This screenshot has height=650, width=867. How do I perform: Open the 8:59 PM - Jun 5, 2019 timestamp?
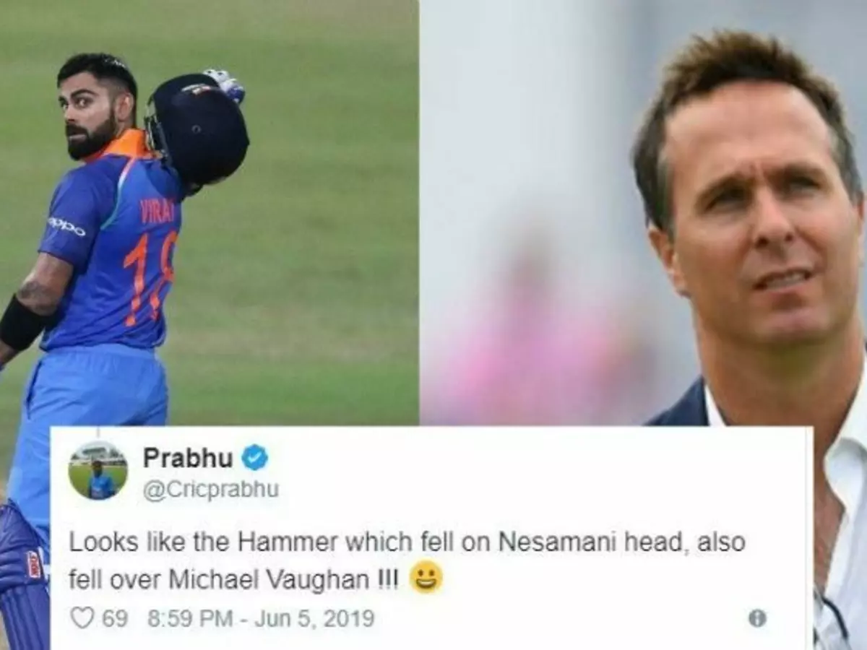(x=261, y=619)
